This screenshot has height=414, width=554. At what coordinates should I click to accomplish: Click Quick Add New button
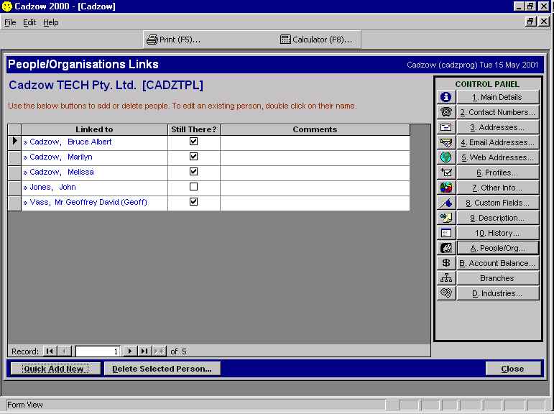point(55,369)
